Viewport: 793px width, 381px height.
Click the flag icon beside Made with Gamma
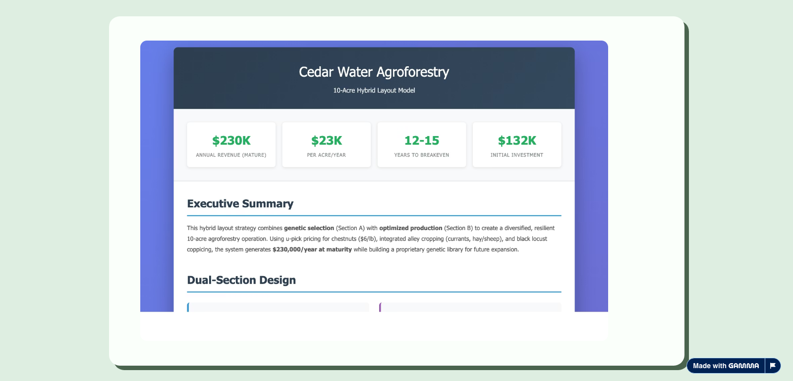pyautogui.click(x=773, y=366)
